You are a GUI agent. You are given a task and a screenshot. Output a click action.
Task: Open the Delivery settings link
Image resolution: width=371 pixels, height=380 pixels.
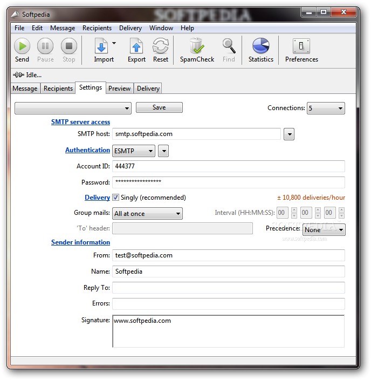97,198
